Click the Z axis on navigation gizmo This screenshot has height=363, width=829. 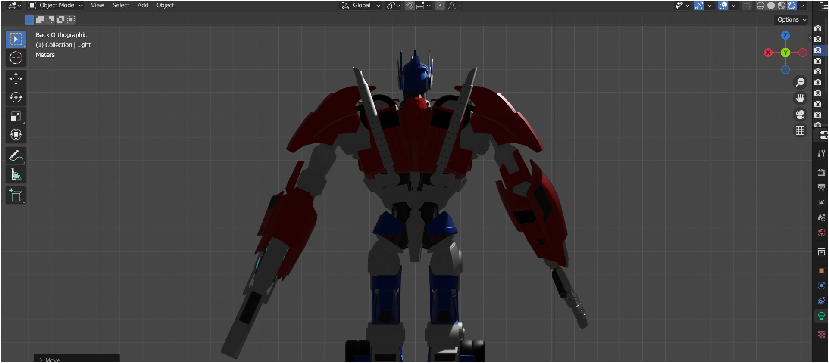(x=785, y=35)
